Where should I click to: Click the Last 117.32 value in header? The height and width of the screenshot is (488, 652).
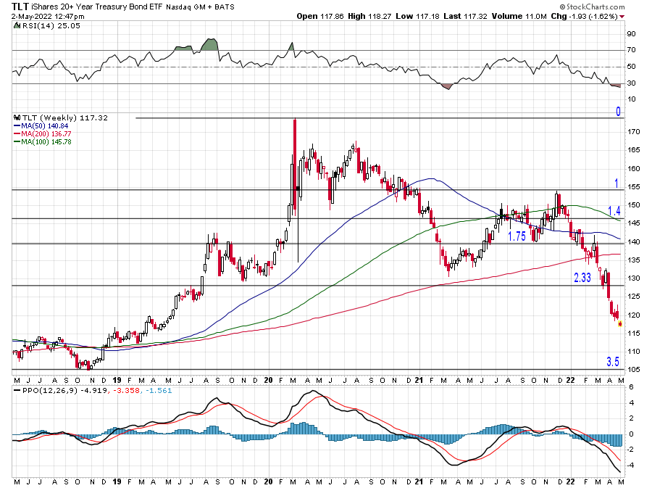pos(465,16)
